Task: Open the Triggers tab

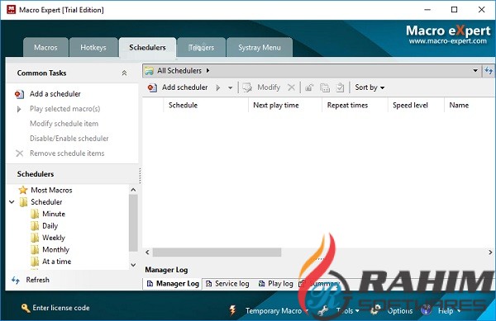Action: (202, 48)
